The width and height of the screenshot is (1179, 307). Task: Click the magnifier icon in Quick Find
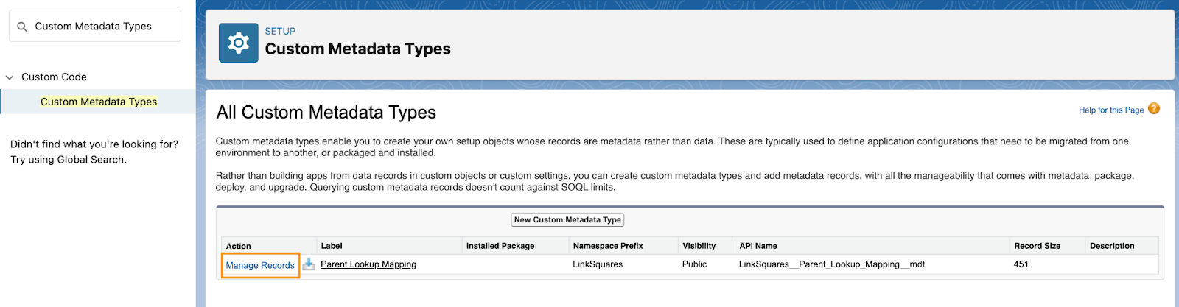click(x=22, y=27)
